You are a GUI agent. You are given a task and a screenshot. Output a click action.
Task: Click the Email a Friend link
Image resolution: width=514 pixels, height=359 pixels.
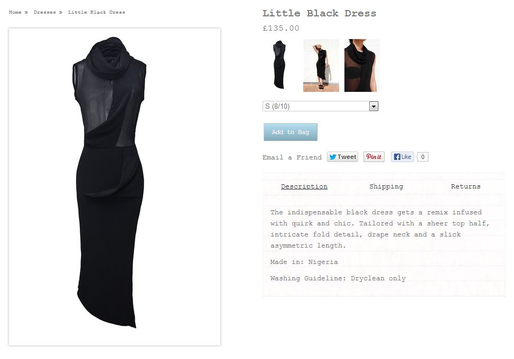(292, 157)
